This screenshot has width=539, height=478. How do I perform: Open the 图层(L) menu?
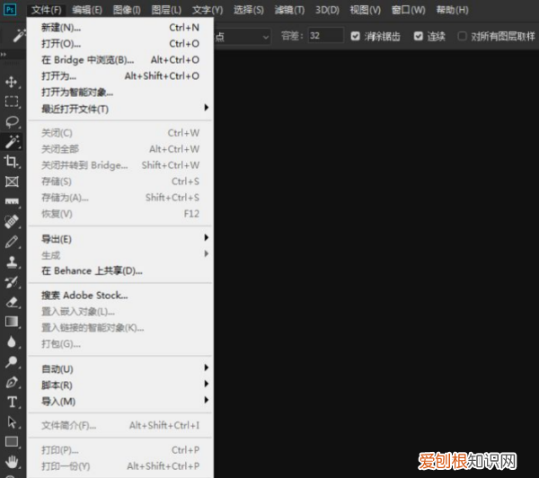[166, 10]
